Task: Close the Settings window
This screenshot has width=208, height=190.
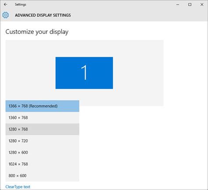Action: click(202, 5)
